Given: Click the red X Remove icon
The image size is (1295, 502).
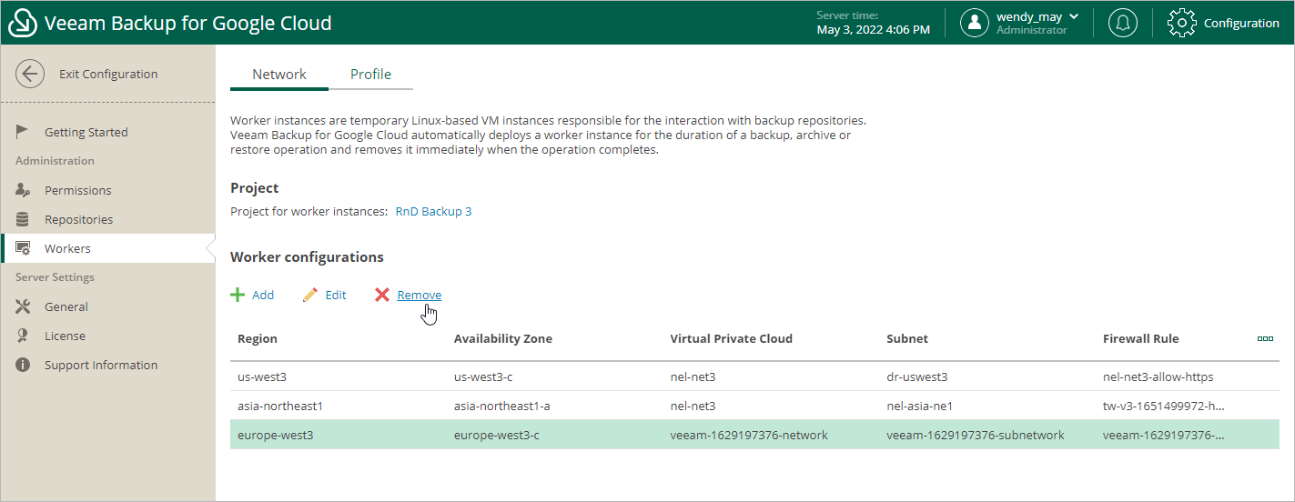Looking at the screenshot, I should (x=382, y=295).
